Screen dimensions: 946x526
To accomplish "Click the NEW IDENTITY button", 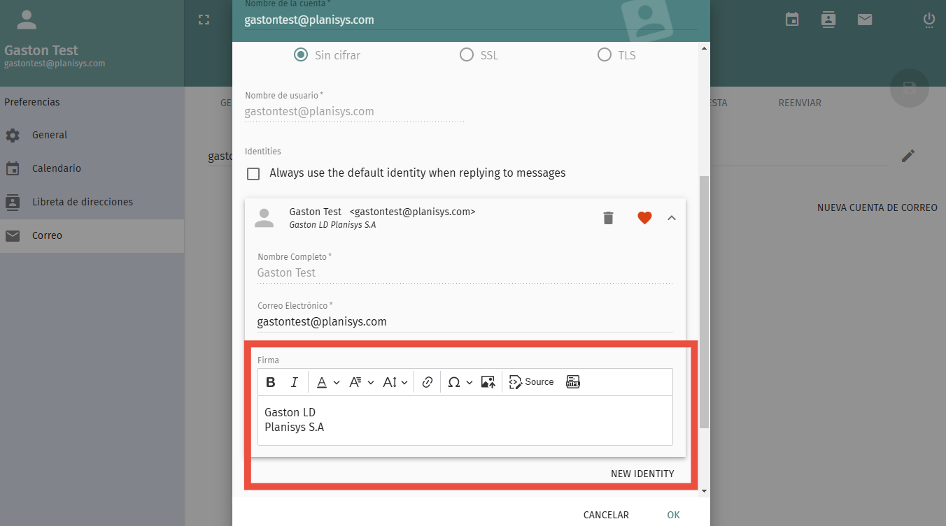I will (x=642, y=474).
